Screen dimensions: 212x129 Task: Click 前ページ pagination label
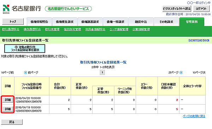(x=33, y=72)
